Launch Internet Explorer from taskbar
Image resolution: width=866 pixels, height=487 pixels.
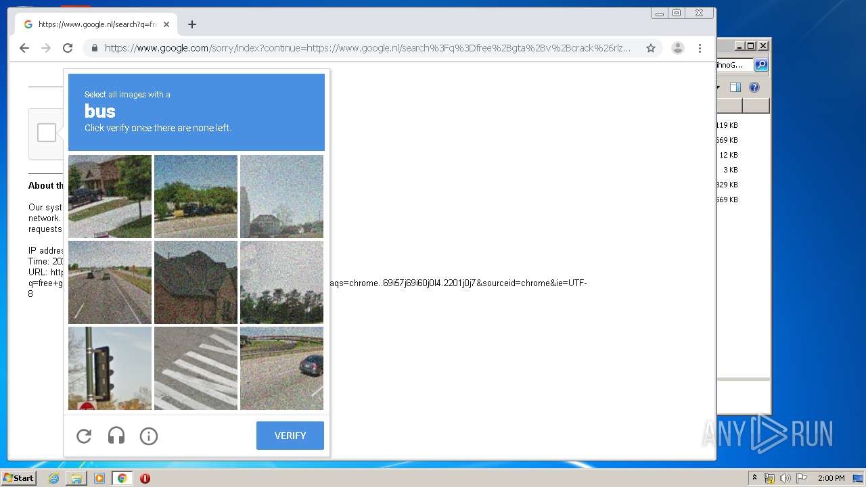tap(53, 478)
